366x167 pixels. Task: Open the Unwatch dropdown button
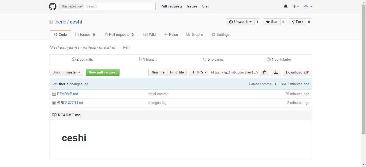coord(240,22)
